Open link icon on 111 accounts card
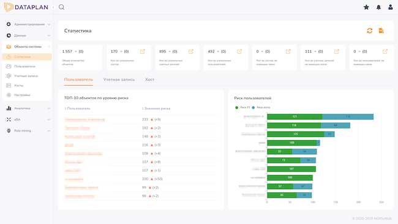Screen dimensions: 398x224 (337, 51)
